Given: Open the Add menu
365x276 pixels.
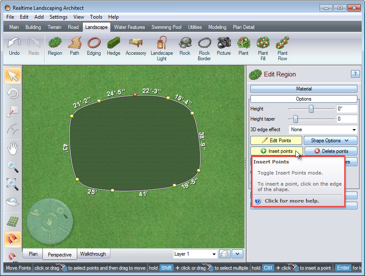Looking at the screenshot, I should [39, 17].
